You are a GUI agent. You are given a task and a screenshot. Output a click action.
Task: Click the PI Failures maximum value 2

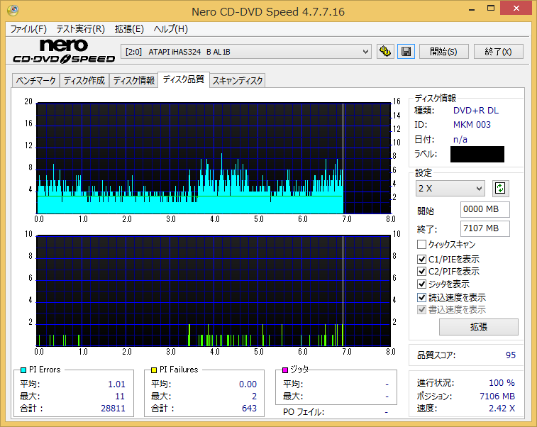254,396
